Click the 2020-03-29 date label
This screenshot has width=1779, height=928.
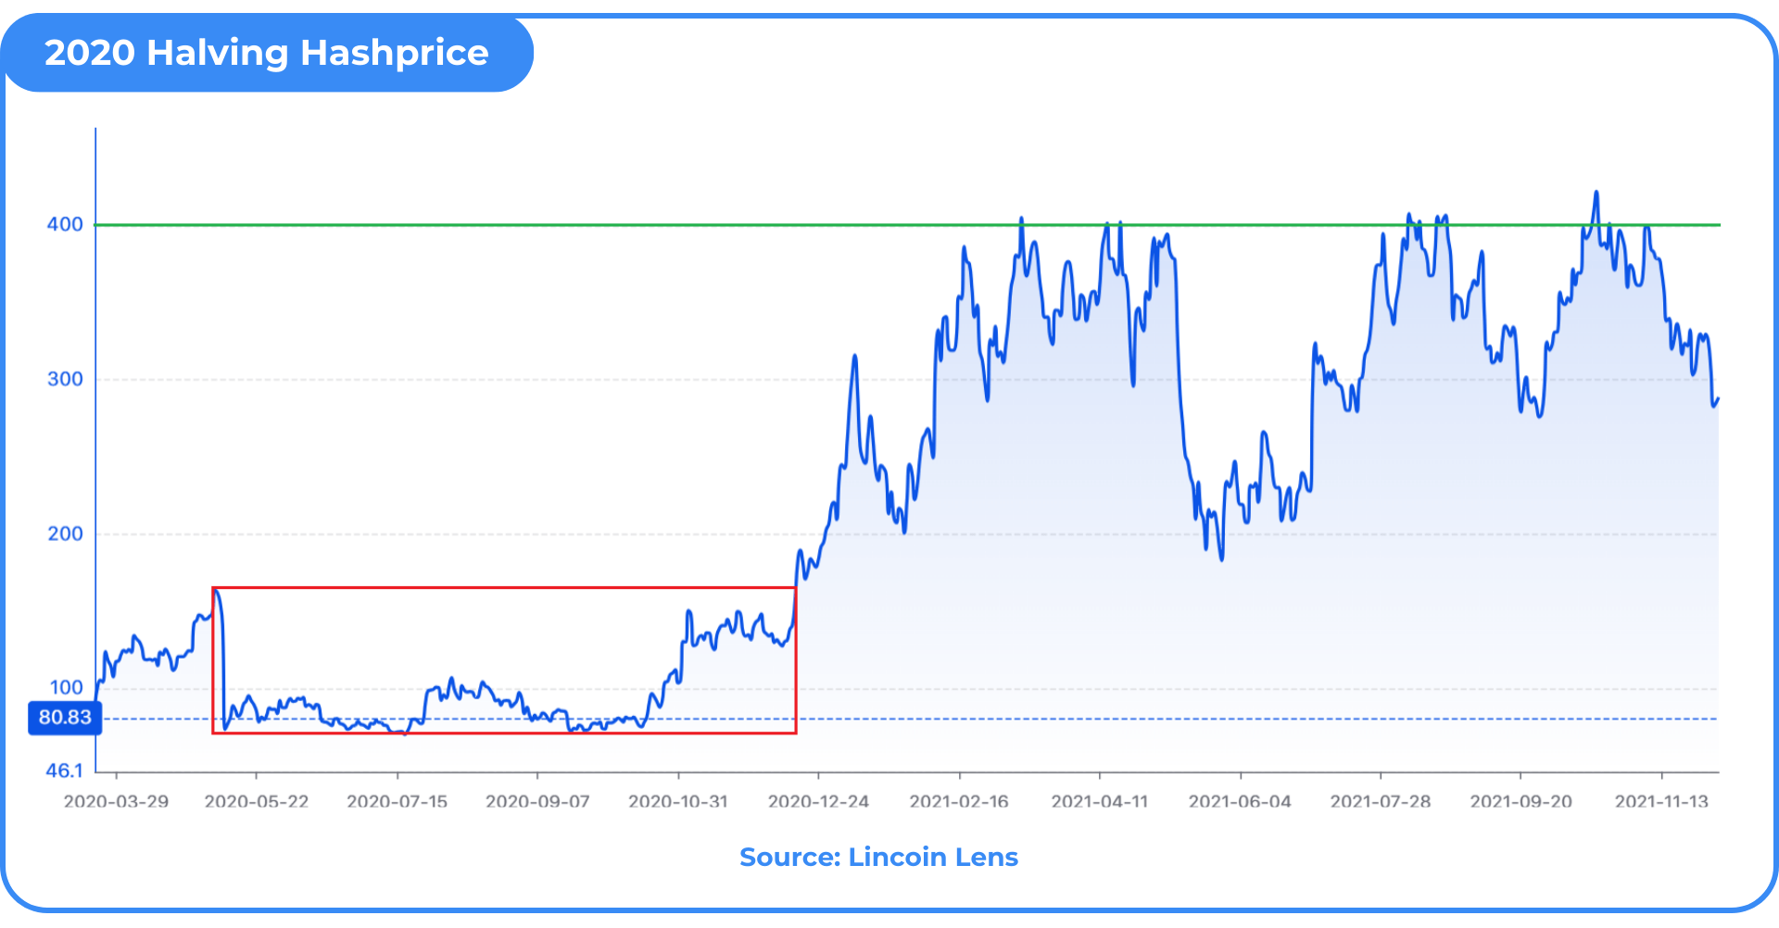coord(116,801)
